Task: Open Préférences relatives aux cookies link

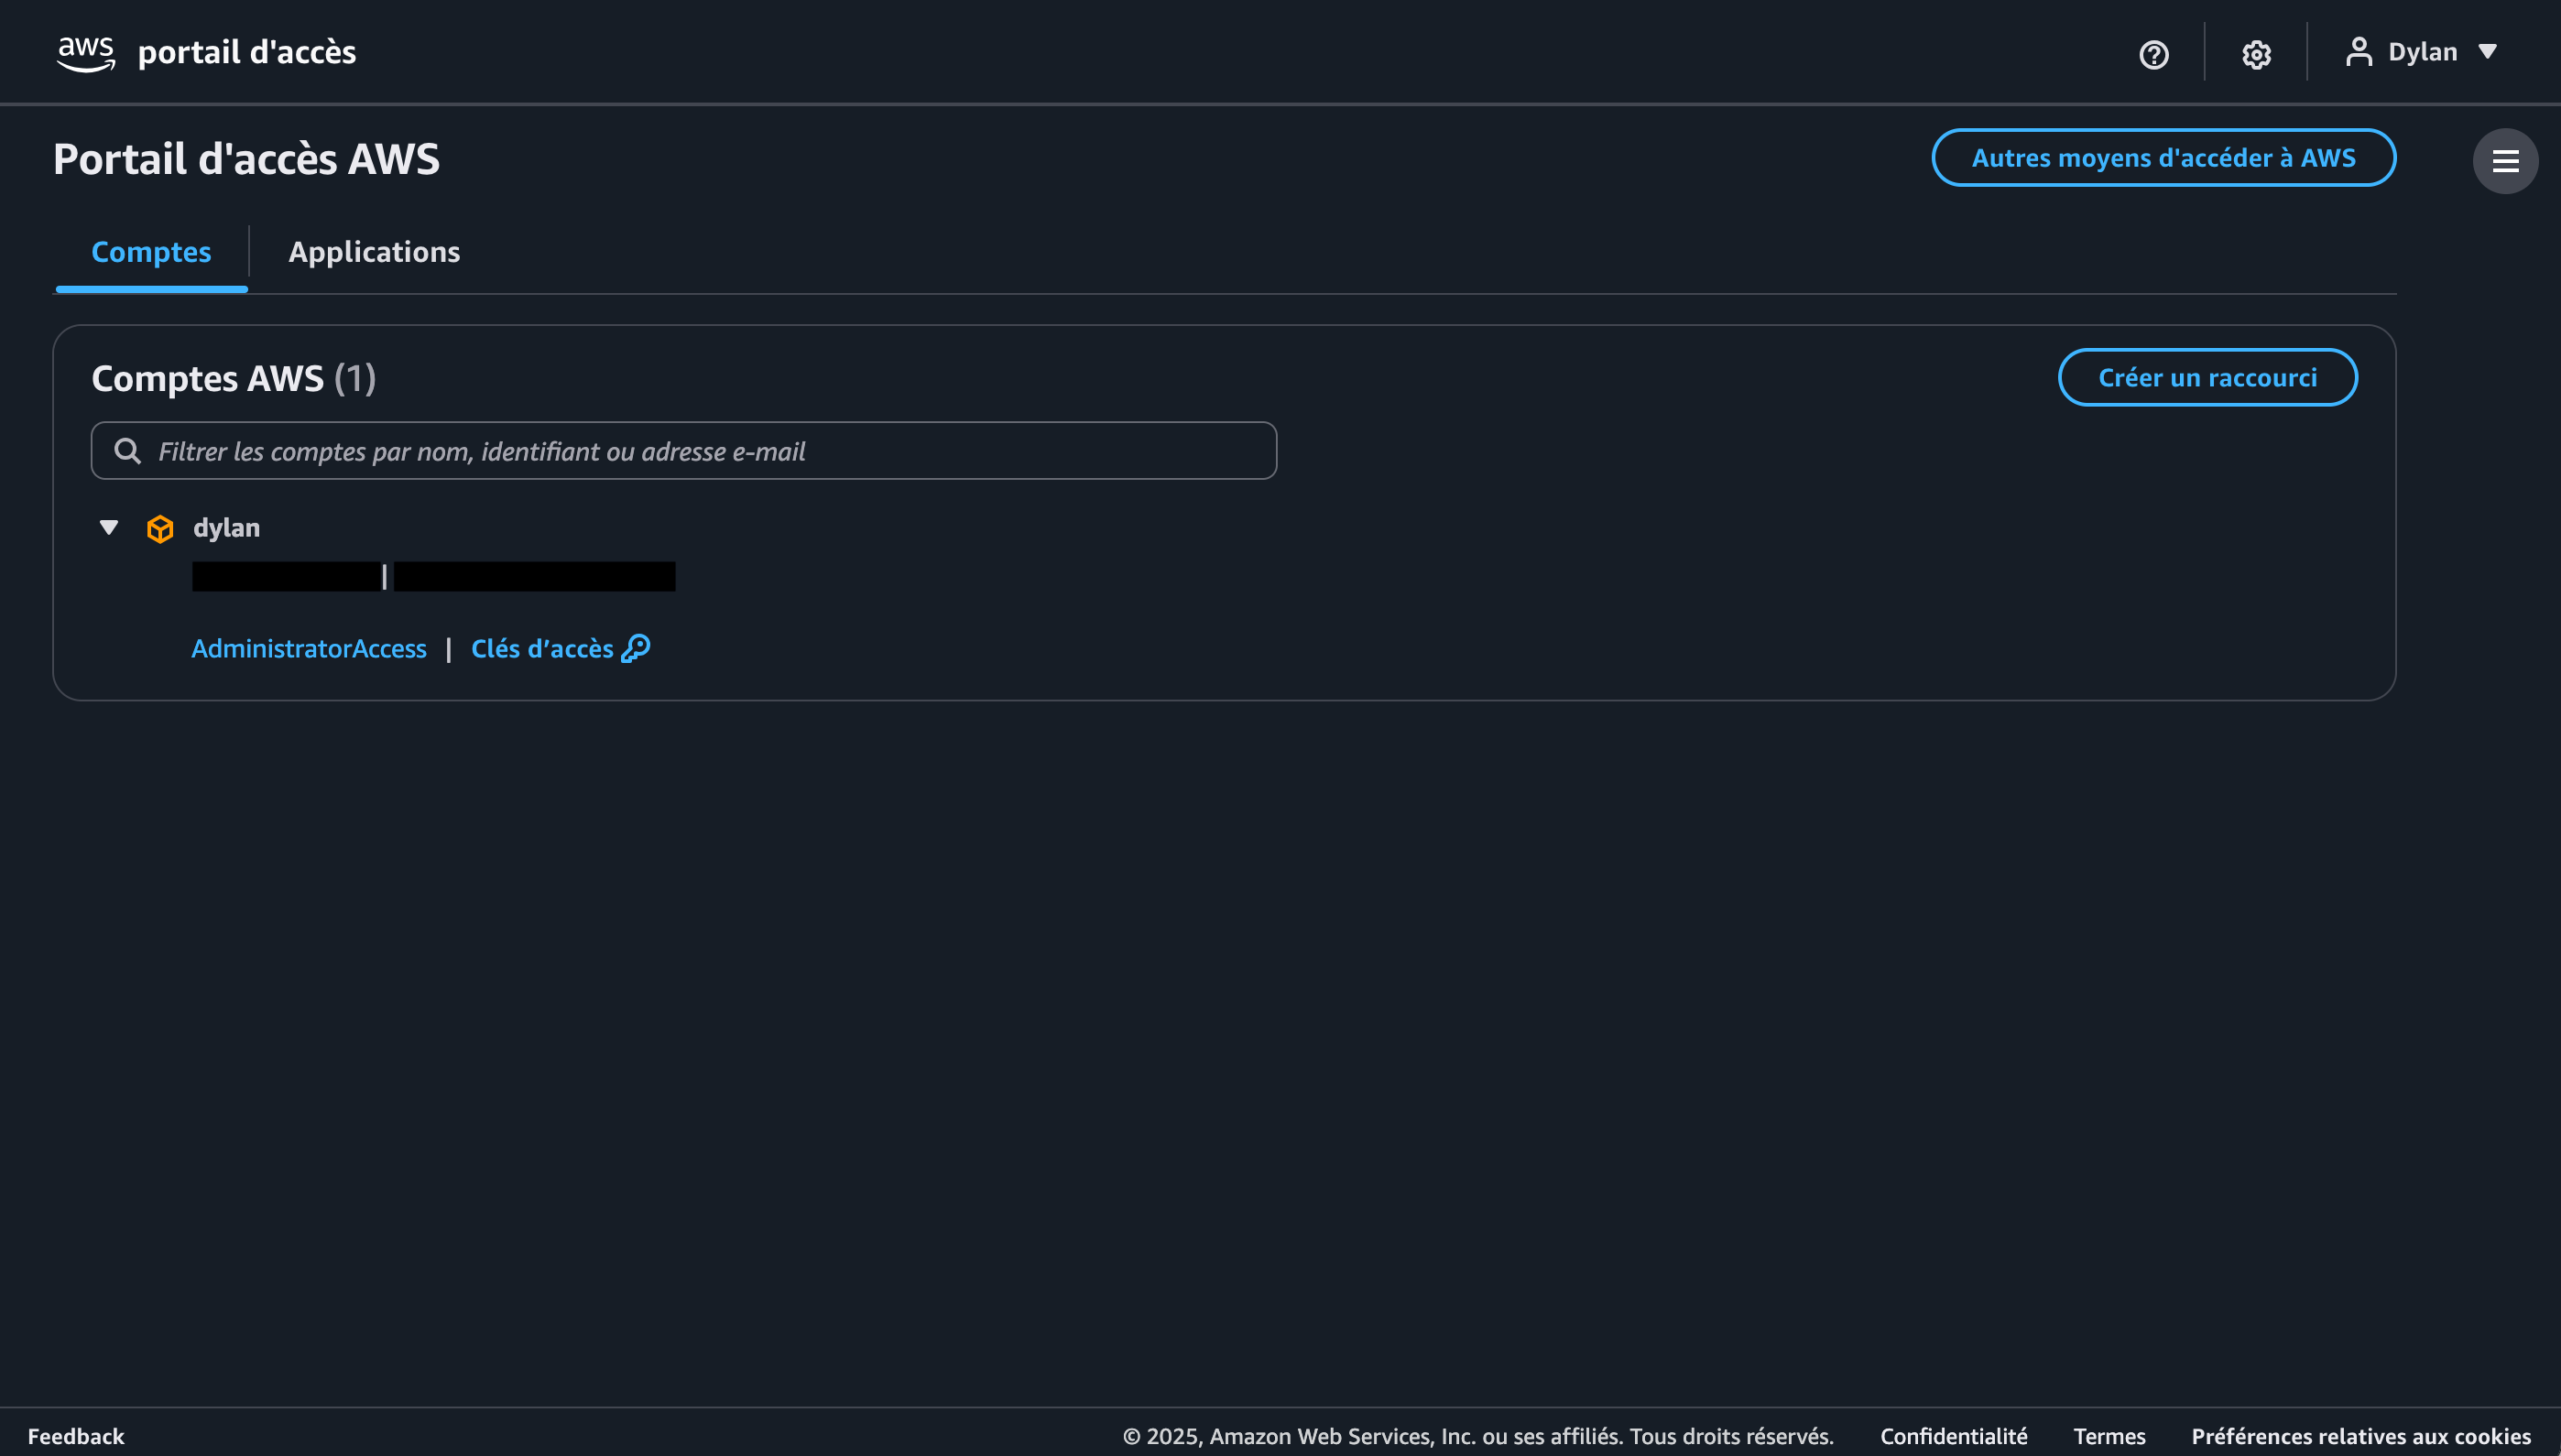Action: tap(2361, 1437)
